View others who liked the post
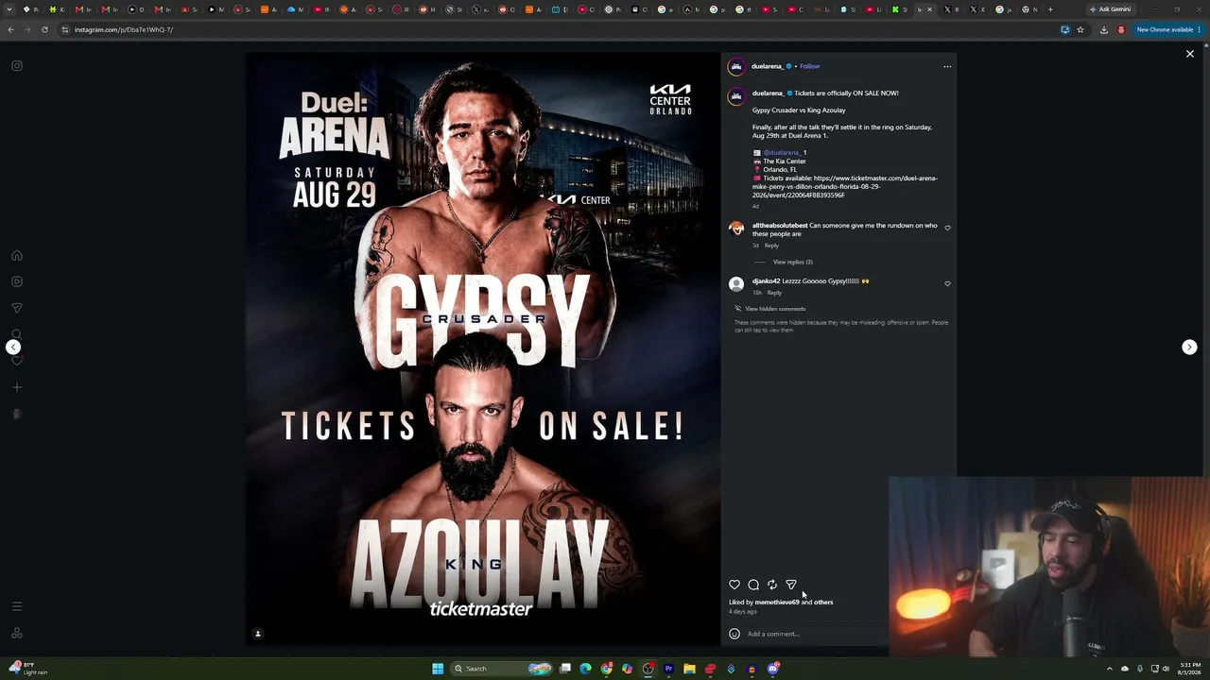1210x680 pixels. [x=823, y=603]
